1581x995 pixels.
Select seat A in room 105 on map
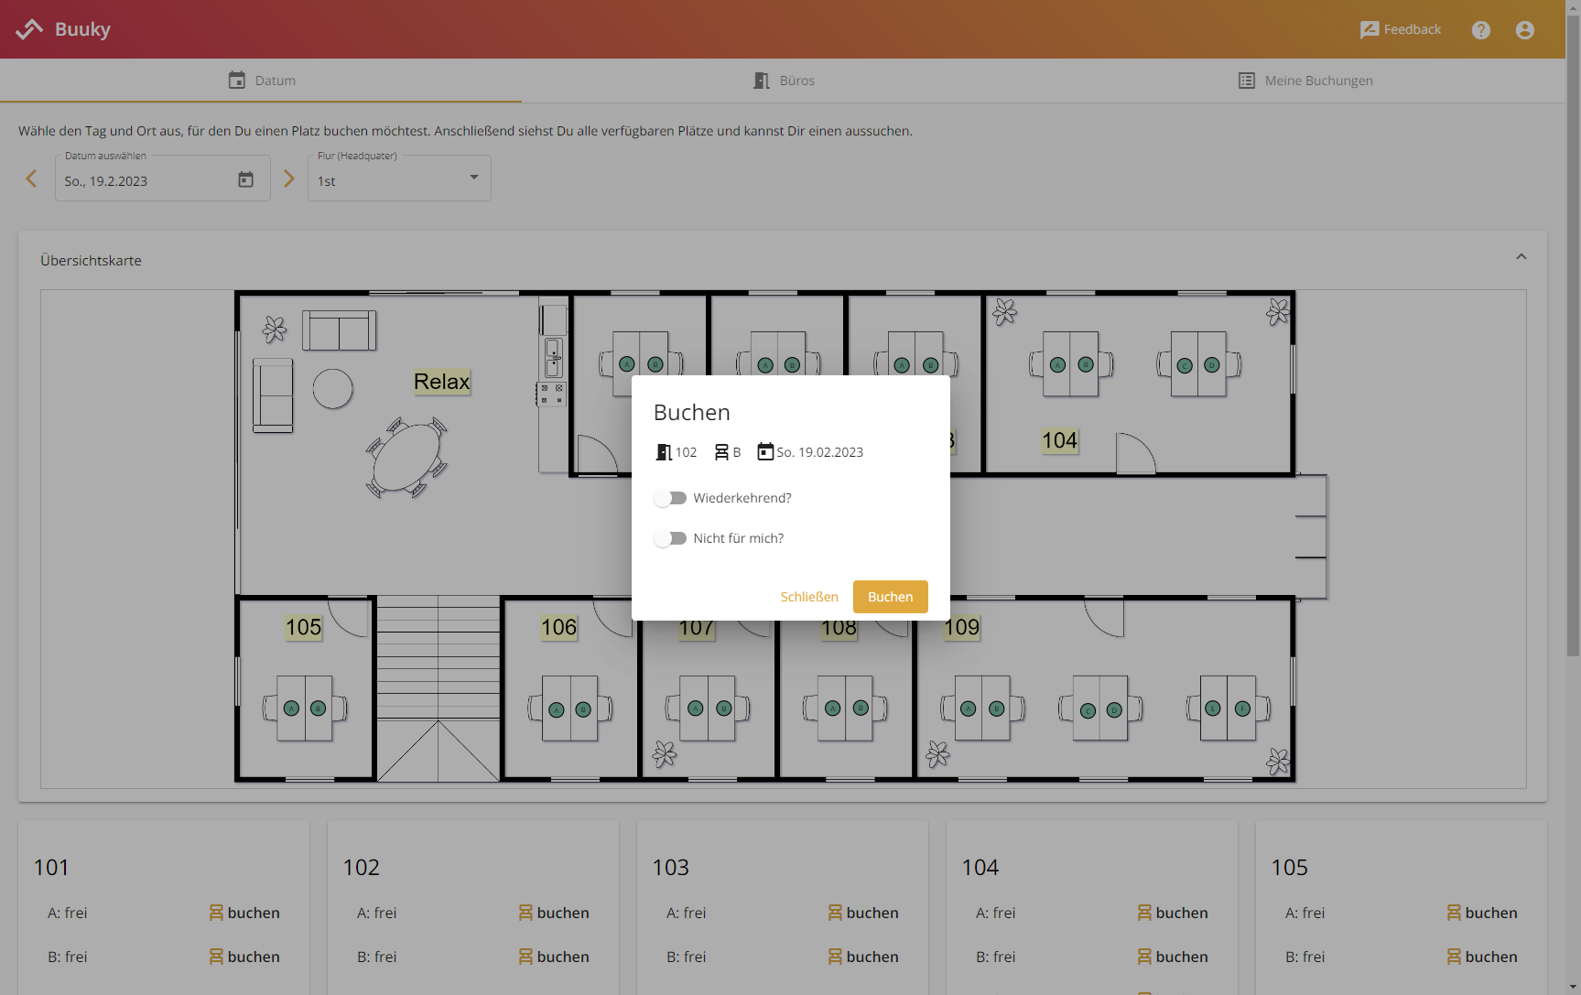click(x=291, y=708)
